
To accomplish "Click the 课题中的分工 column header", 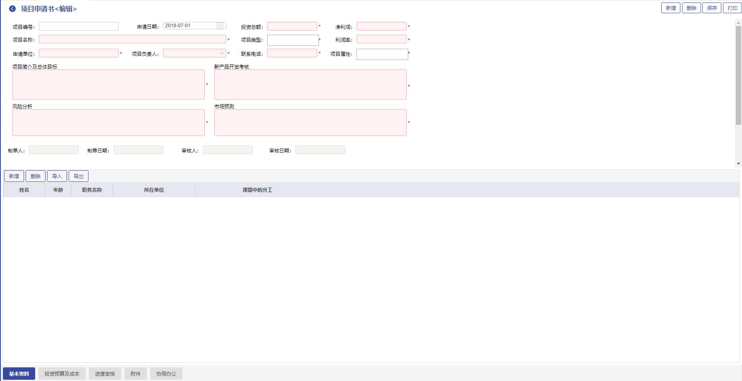I will pyautogui.click(x=257, y=190).
